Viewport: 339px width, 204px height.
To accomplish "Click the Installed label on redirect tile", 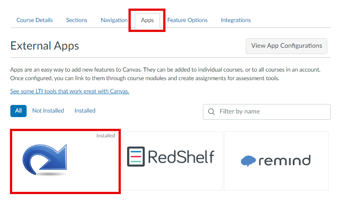I will pos(105,136).
